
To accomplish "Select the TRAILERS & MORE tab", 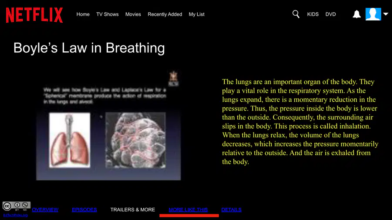I will 133,210.
